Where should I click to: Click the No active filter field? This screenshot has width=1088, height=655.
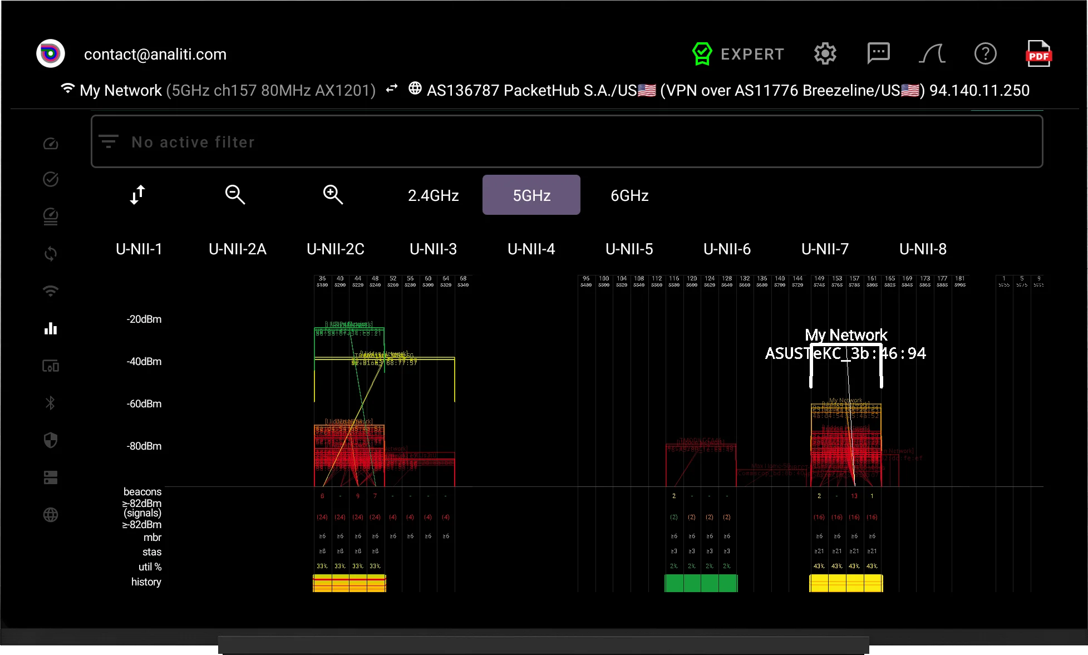[567, 141]
